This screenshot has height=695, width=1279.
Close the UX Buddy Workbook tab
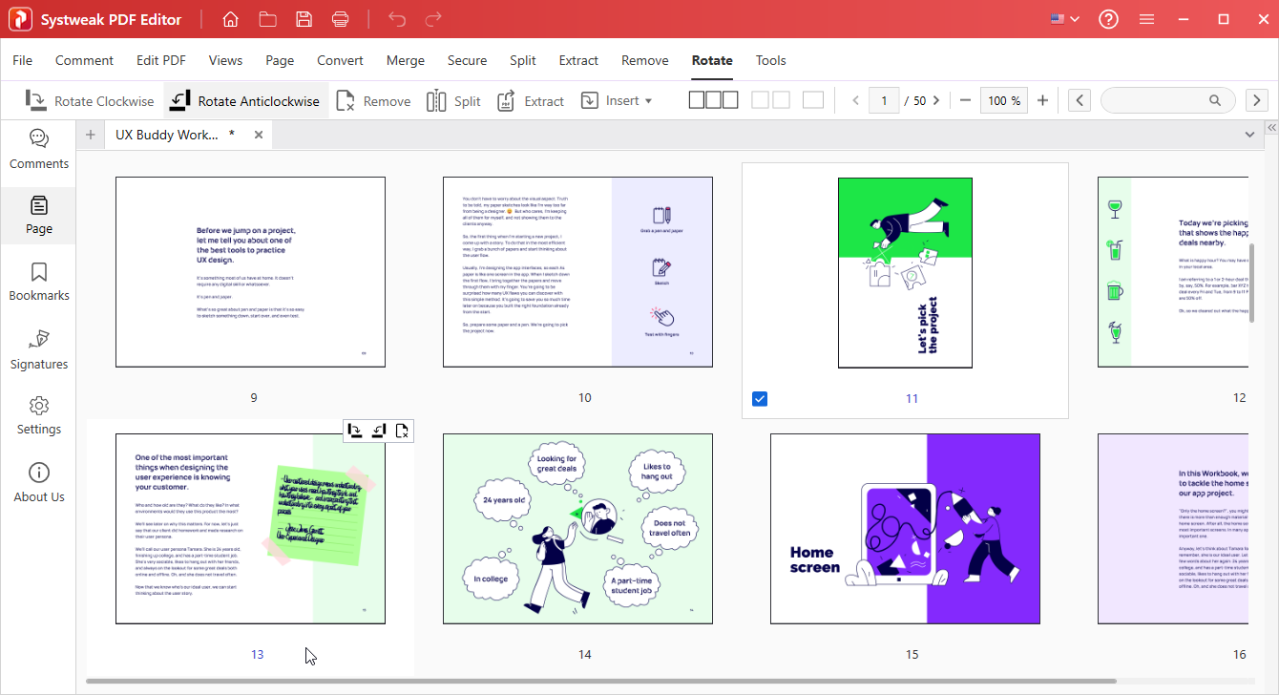tap(259, 135)
